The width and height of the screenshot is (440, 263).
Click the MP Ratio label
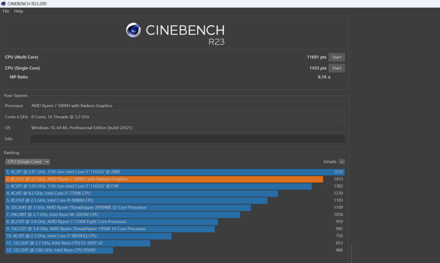pyautogui.click(x=19, y=77)
